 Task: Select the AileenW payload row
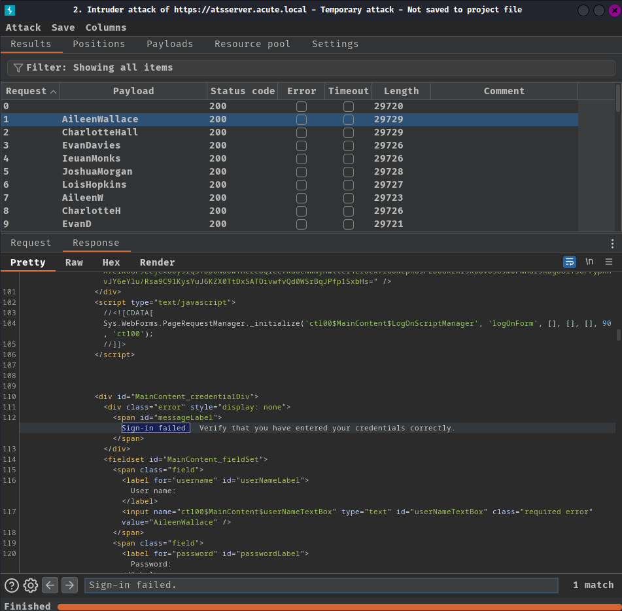point(289,198)
